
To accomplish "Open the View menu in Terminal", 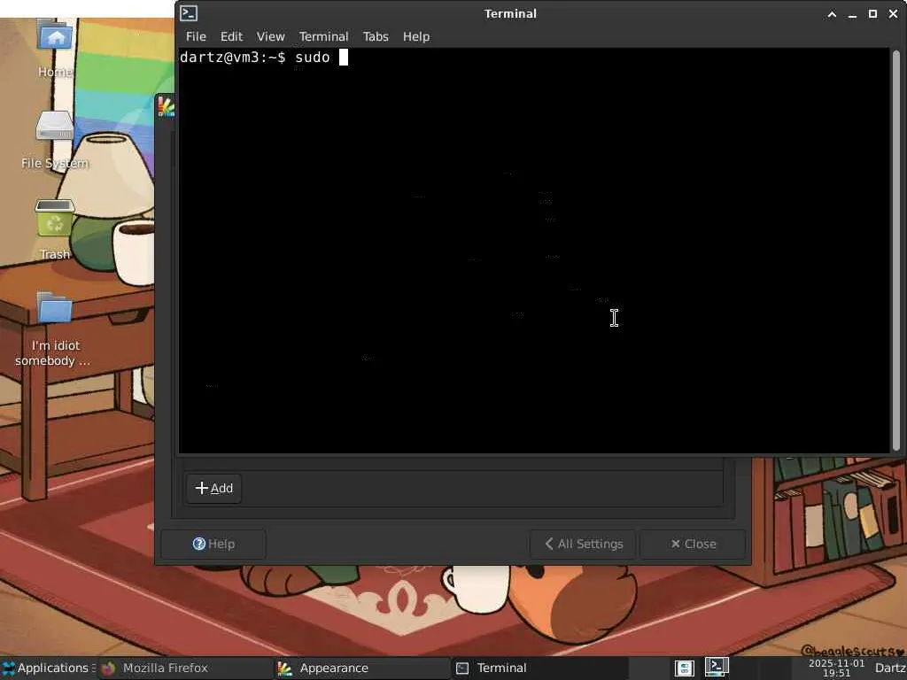I will point(270,36).
